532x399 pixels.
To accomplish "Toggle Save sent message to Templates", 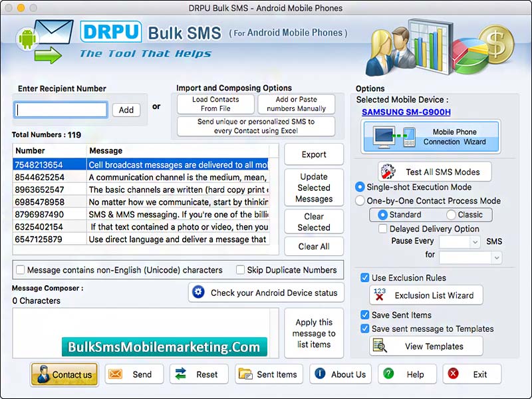I will pos(364,329).
